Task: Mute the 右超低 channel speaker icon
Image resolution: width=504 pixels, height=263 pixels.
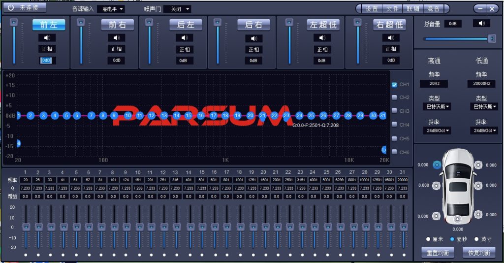Action: 391,38
